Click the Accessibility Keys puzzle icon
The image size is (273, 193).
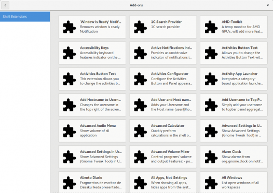click(x=70, y=53)
